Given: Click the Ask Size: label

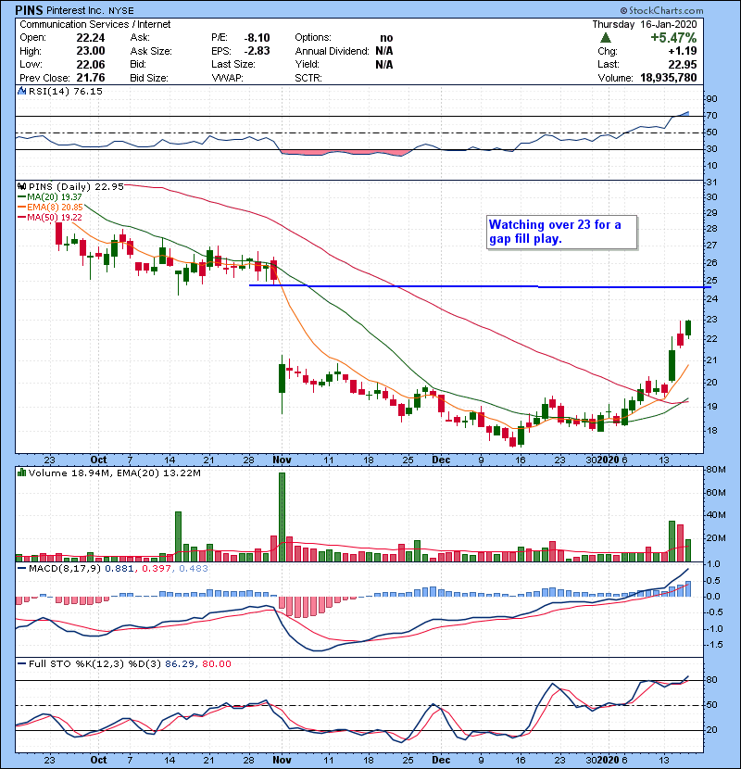Looking at the screenshot, I should 151,51.
